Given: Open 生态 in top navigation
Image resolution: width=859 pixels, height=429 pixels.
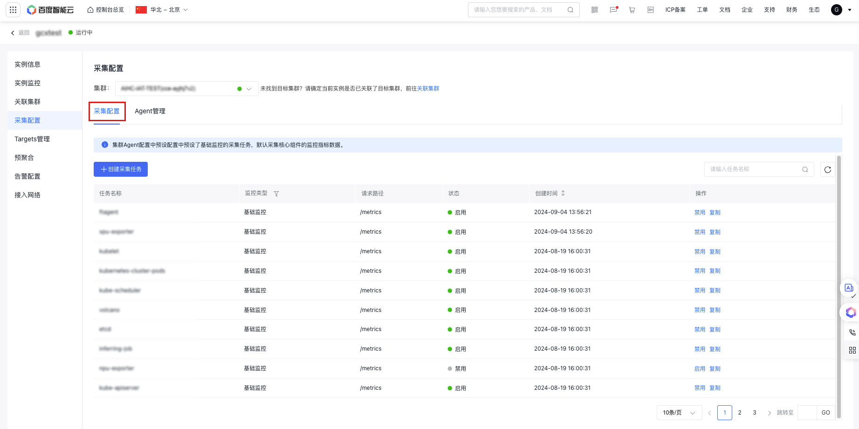Looking at the screenshot, I should point(814,10).
